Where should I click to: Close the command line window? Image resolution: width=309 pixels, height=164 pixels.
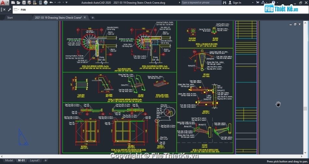(x=4, y=10)
